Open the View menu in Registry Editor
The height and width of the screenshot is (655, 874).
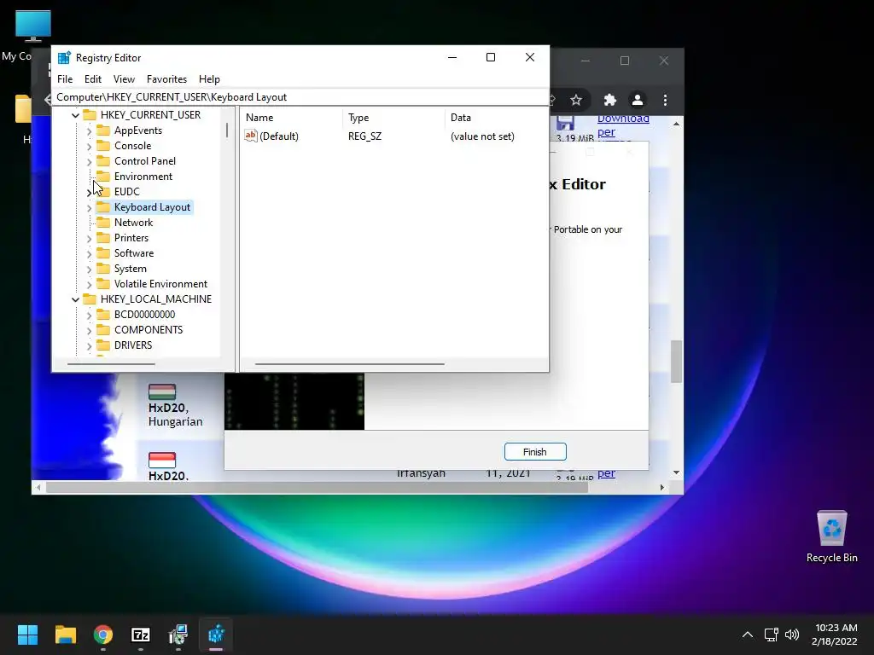pyautogui.click(x=124, y=79)
